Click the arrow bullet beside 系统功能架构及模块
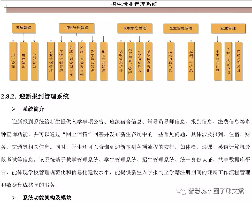252x202 pixels. [14, 198]
